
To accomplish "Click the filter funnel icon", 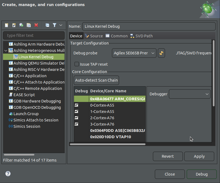I will [x=54, y=25].
